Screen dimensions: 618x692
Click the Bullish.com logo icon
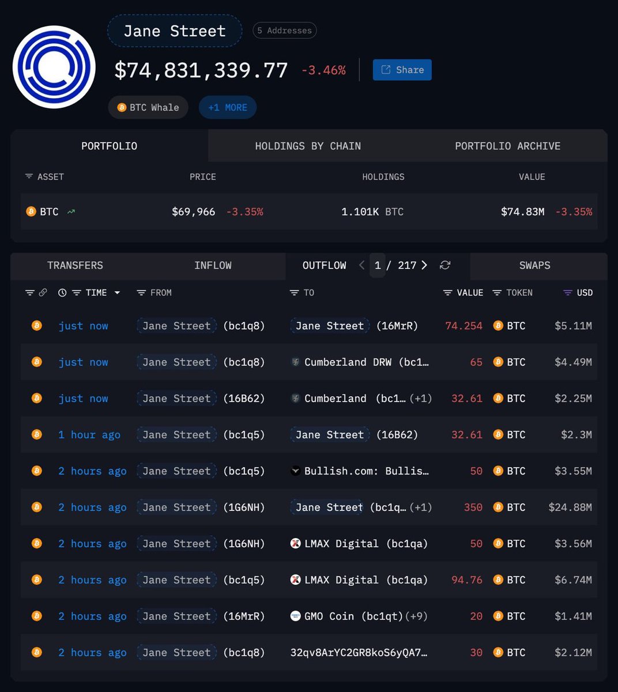point(295,471)
